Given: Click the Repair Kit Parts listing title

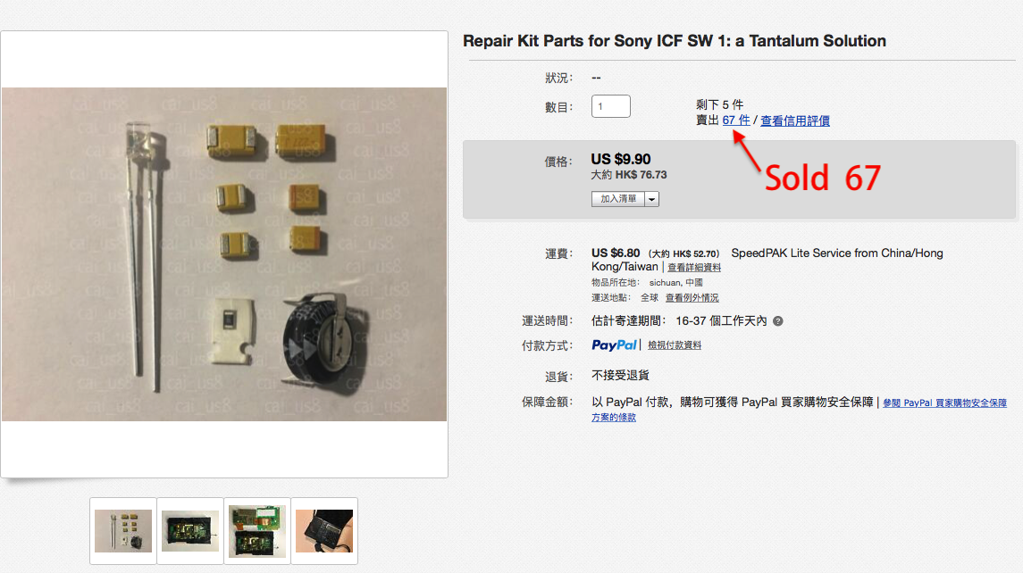Looking at the screenshot, I should tap(675, 41).
